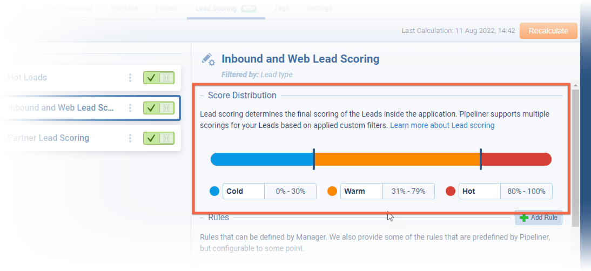Open three-dot menu for Hot Leads
Screen dimensions: 591x271
click(x=130, y=78)
